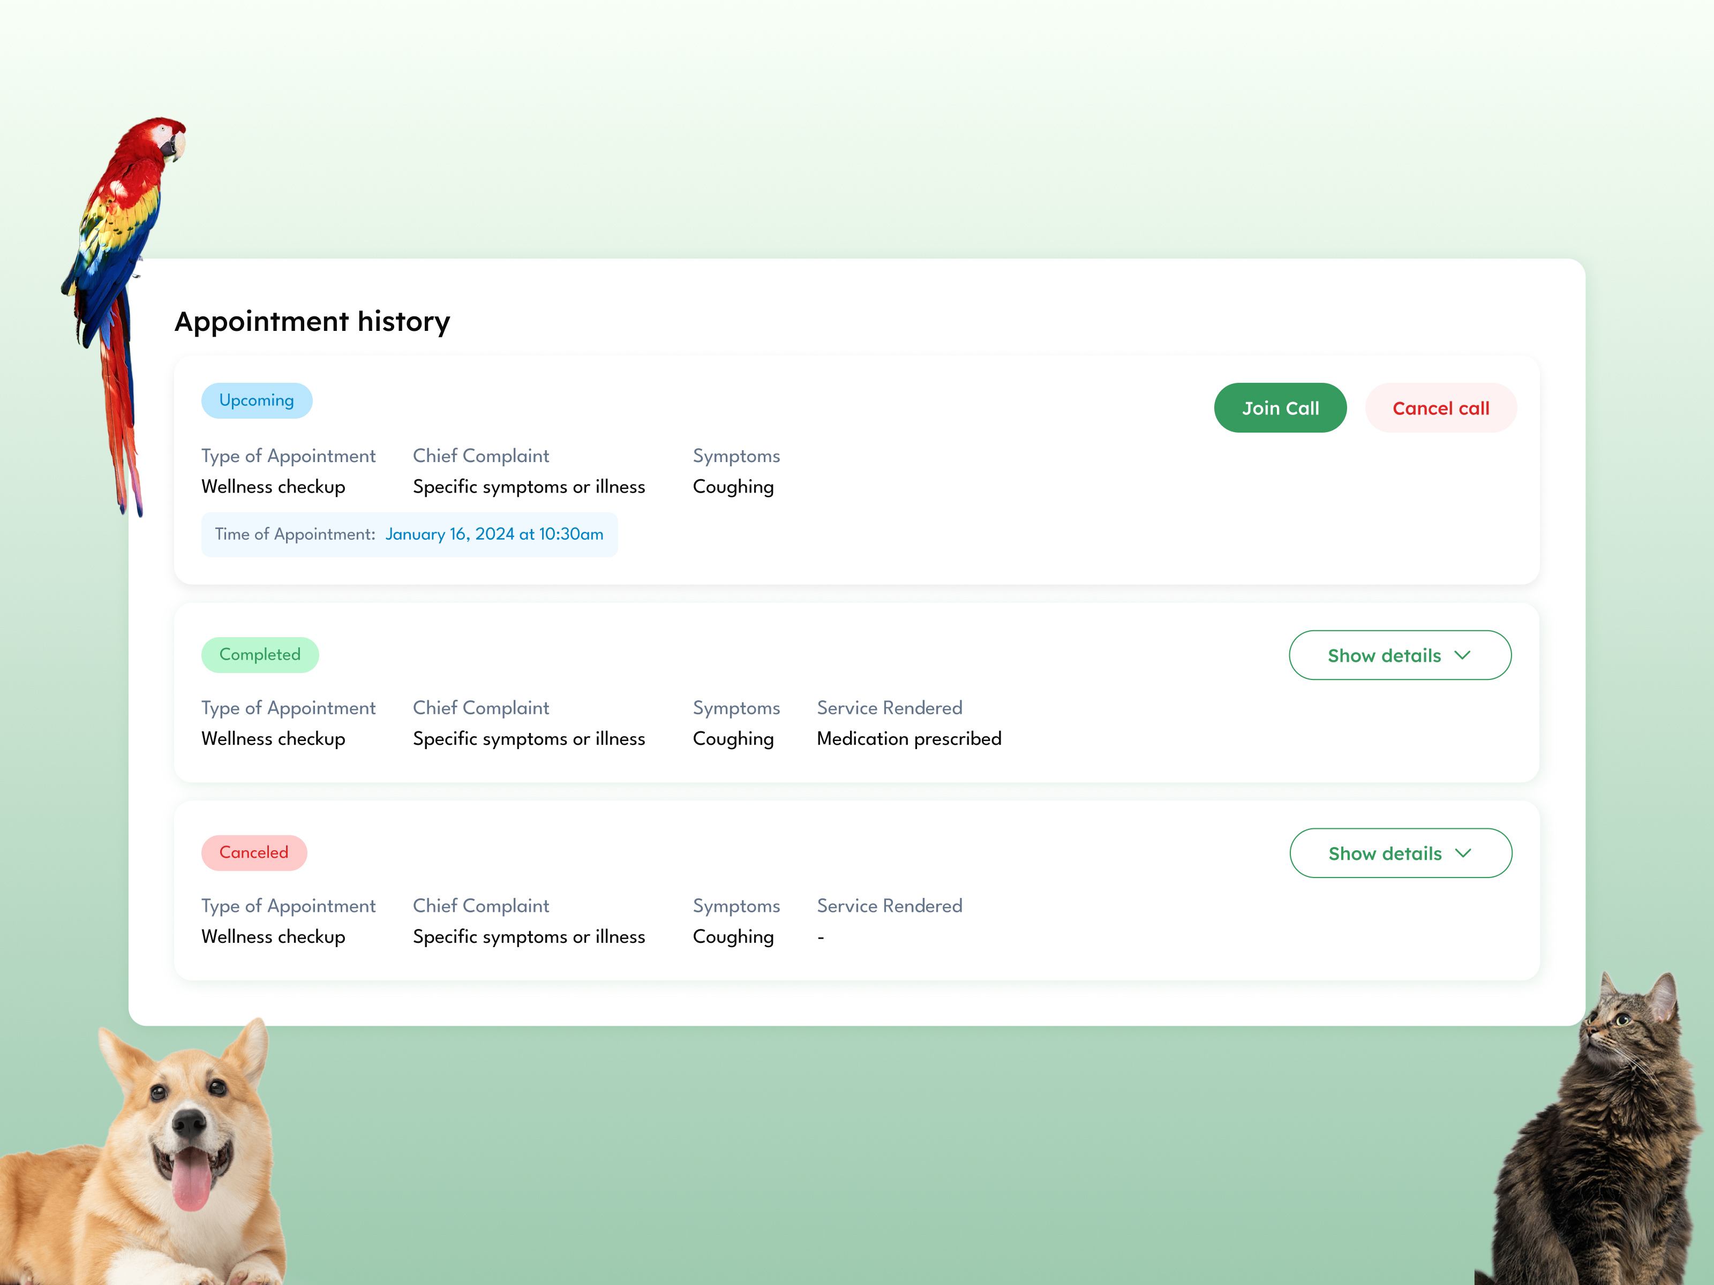Click Medication prescribed under Service Rendered
The height and width of the screenshot is (1285, 1714).
[908, 738]
